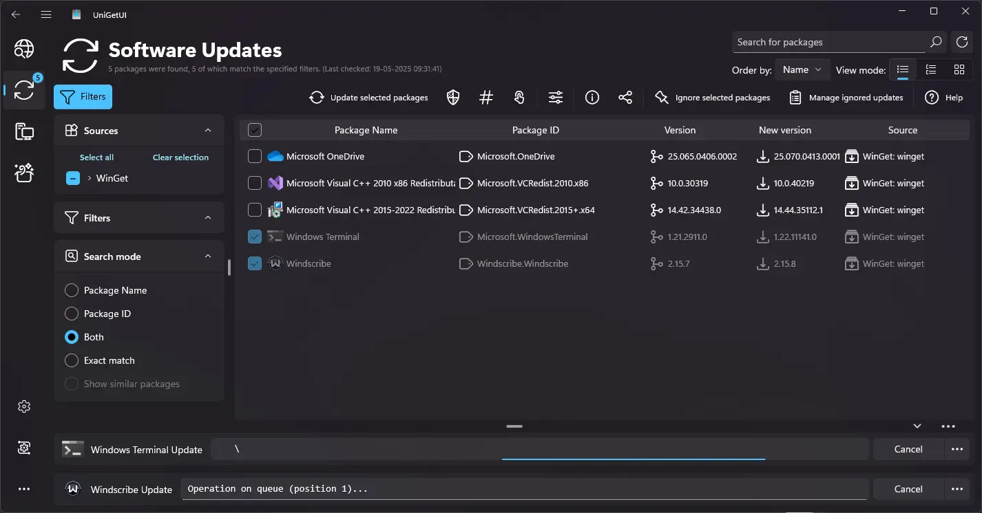Click the share package icon
Viewport: 982px width, 513px height.
pyautogui.click(x=625, y=98)
